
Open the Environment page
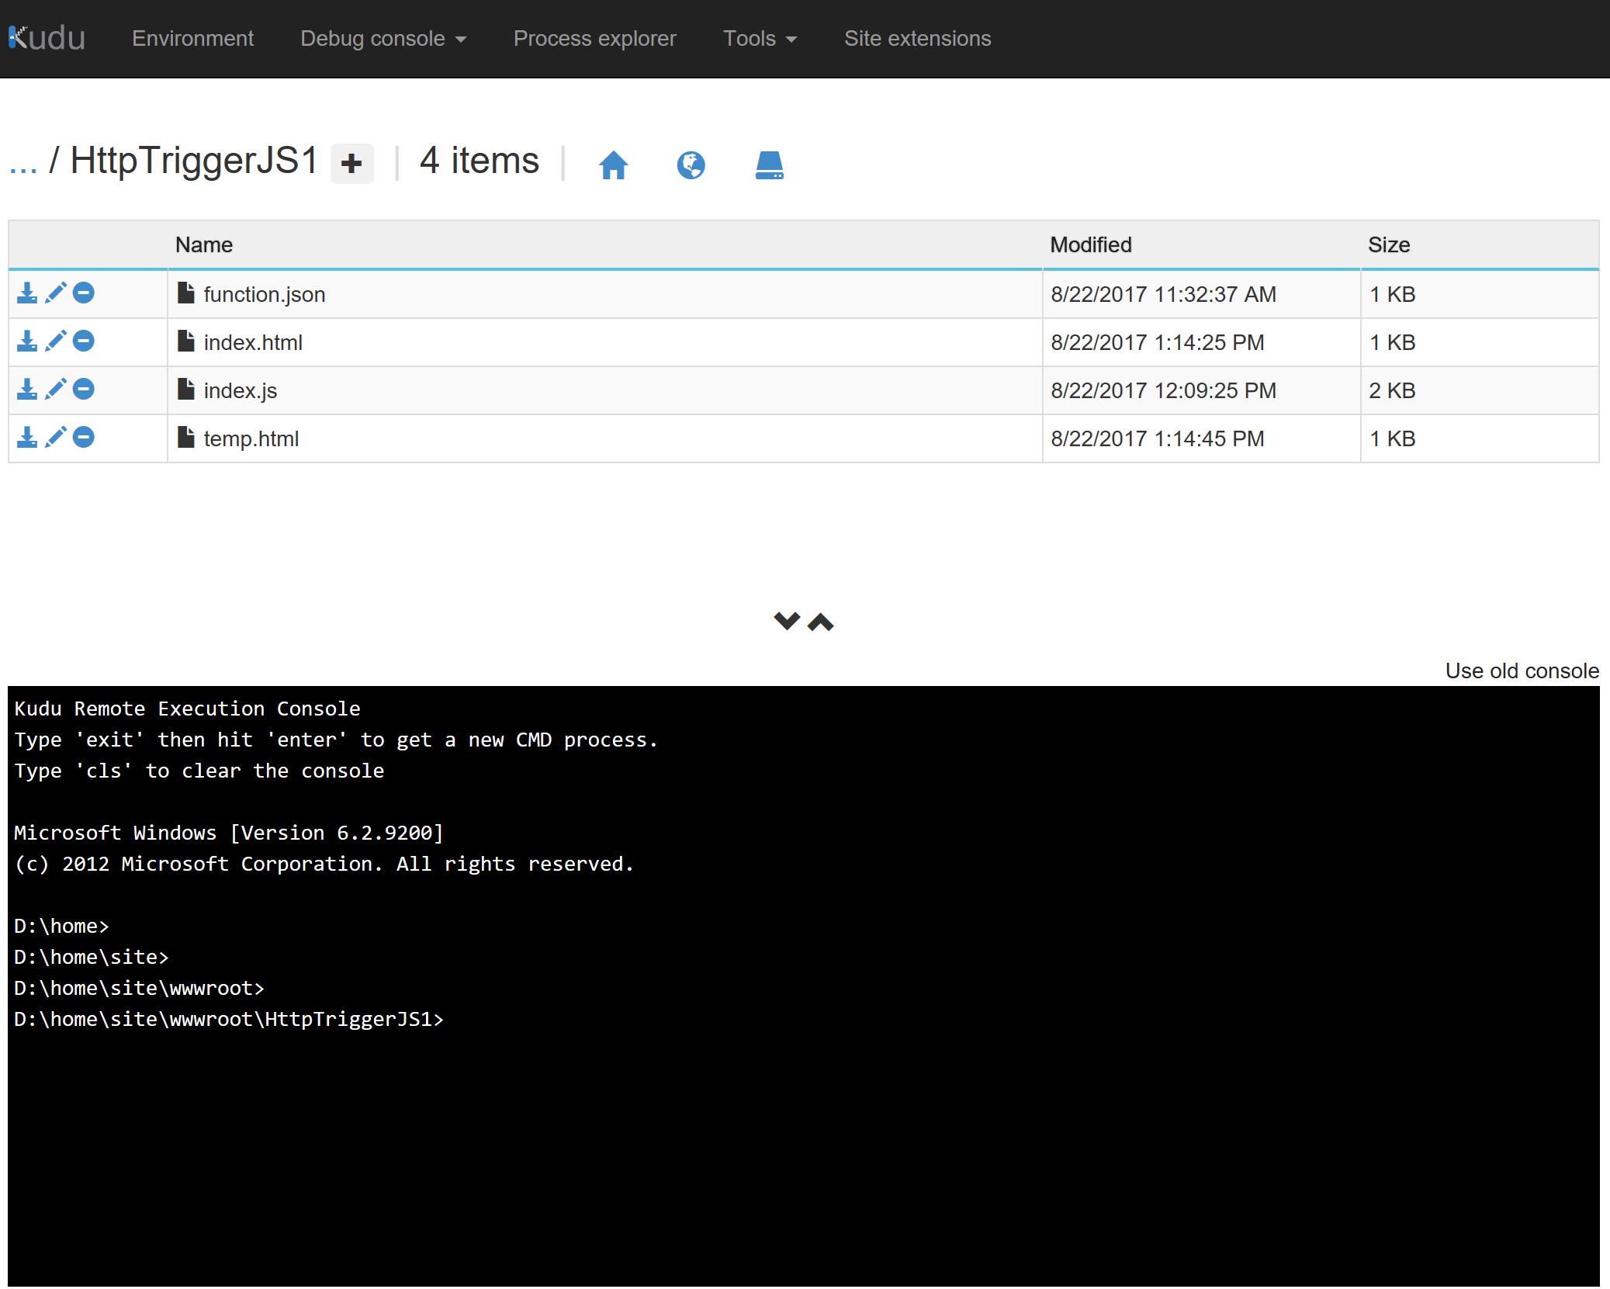(192, 38)
